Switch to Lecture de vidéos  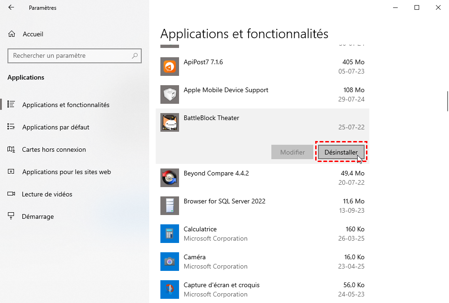tap(47, 194)
